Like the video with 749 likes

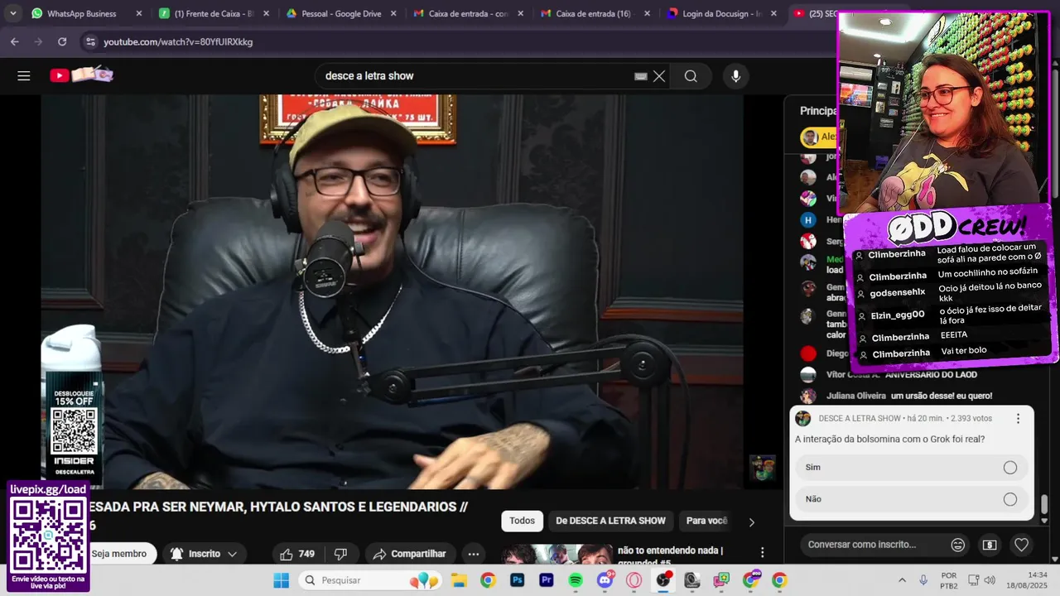pos(297,554)
